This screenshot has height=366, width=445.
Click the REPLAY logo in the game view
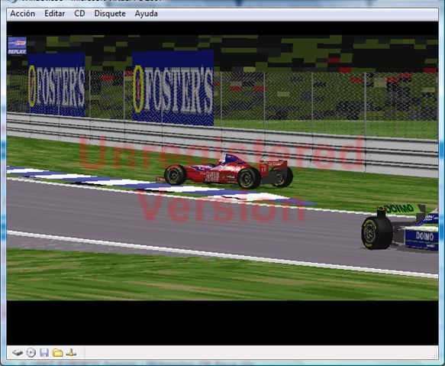point(17,46)
